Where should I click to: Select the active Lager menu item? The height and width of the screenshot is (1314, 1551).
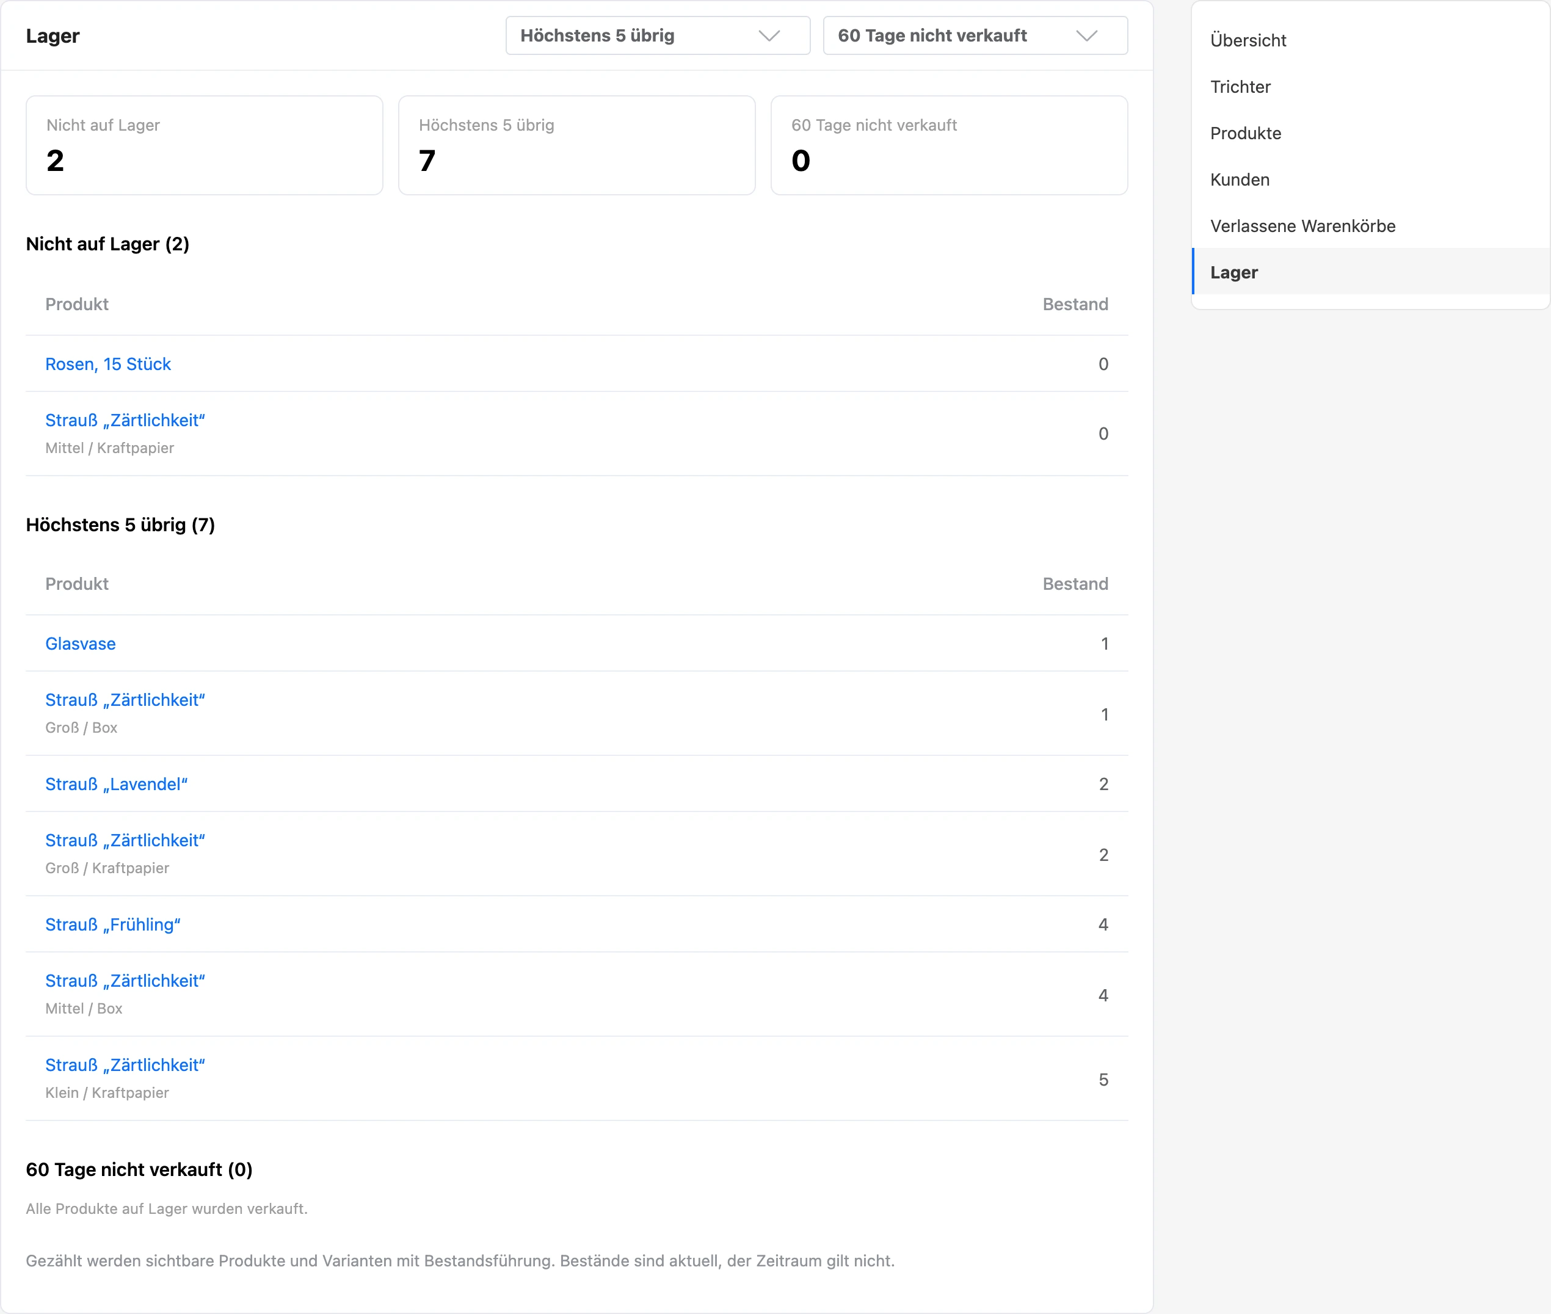pos(1371,272)
